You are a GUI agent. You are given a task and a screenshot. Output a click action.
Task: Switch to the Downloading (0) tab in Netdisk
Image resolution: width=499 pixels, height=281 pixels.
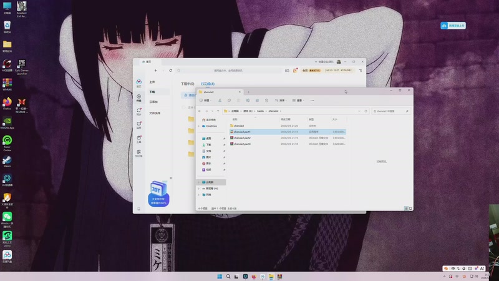(188, 84)
